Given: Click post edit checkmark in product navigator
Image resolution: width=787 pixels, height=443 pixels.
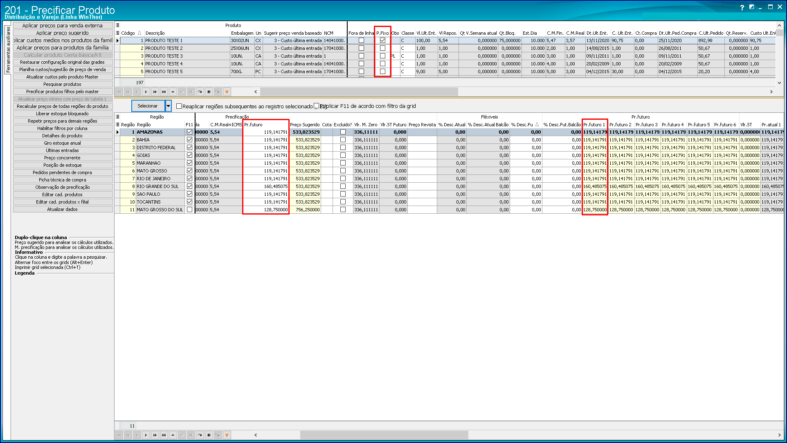Looking at the screenshot, I should [182, 92].
